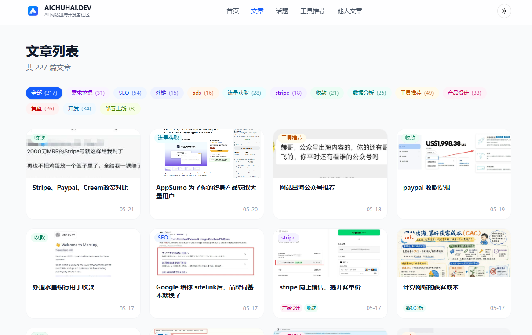Viewport: 532px width, 335px height.
Task: Open the paypal 收款提现 article
Action: pos(426,188)
